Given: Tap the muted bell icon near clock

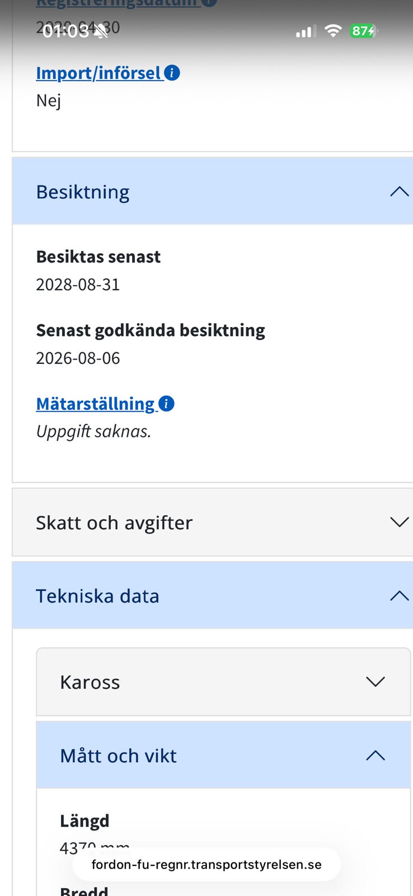Looking at the screenshot, I should pyautogui.click(x=101, y=31).
